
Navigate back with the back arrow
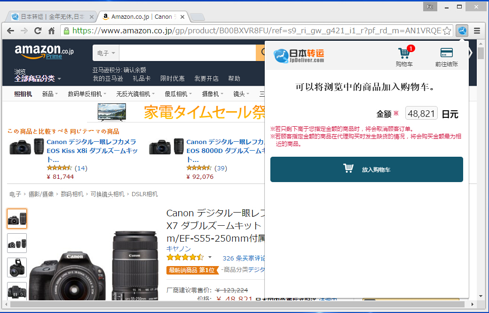[10, 31]
